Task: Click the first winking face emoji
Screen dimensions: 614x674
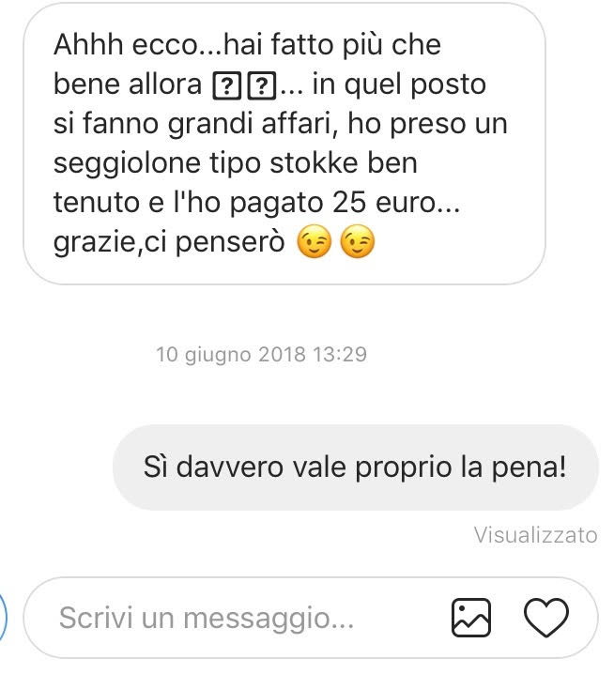Action: pyautogui.click(x=315, y=242)
